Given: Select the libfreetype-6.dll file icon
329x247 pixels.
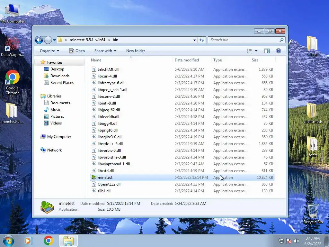Looking at the screenshot, I should tap(94, 83).
